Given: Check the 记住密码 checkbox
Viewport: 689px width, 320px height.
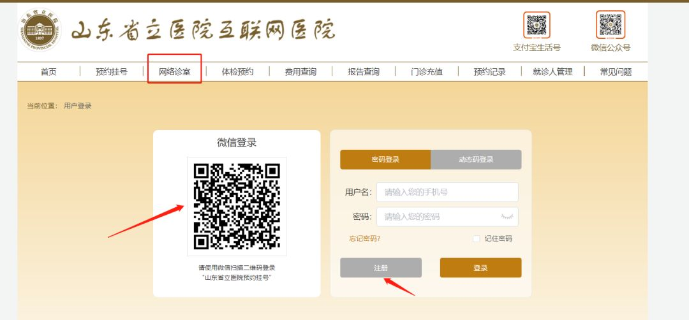Looking at the screenshot, I should tap(476, 239).
